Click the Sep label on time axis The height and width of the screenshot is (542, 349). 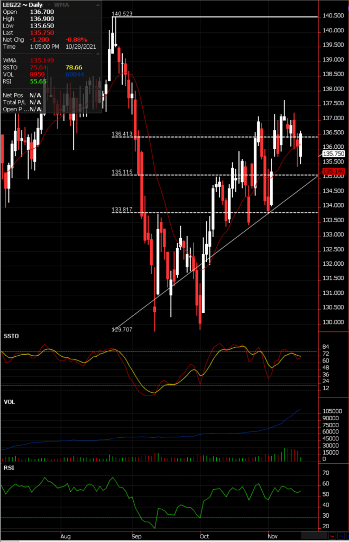[x=136, y=535]
